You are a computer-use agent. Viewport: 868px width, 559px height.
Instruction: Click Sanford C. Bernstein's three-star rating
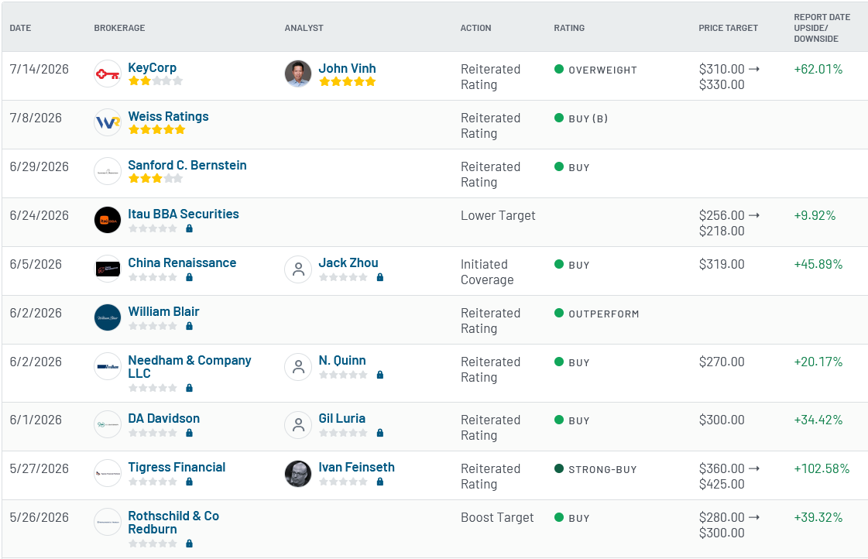156,178
